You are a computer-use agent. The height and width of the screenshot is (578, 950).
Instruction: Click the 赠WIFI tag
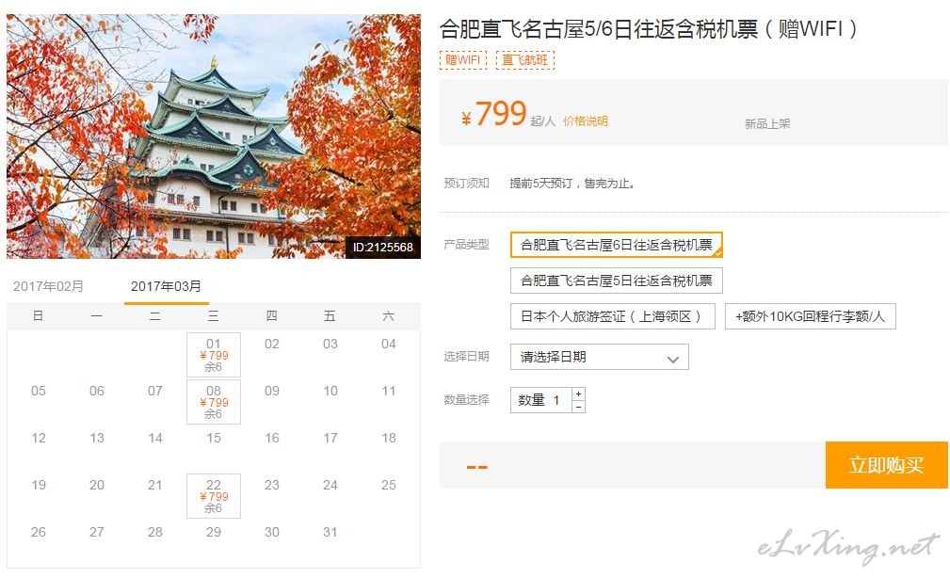coord(463,60)
